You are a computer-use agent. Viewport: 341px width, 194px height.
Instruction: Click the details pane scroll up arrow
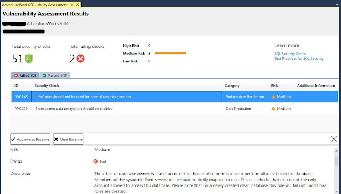click(336, 151)
